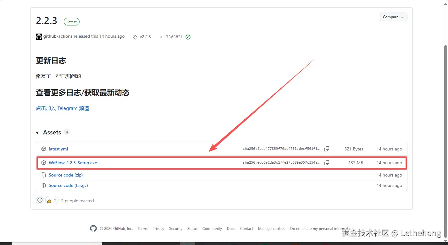Open the Terms footer link

(x=142, y=229)
